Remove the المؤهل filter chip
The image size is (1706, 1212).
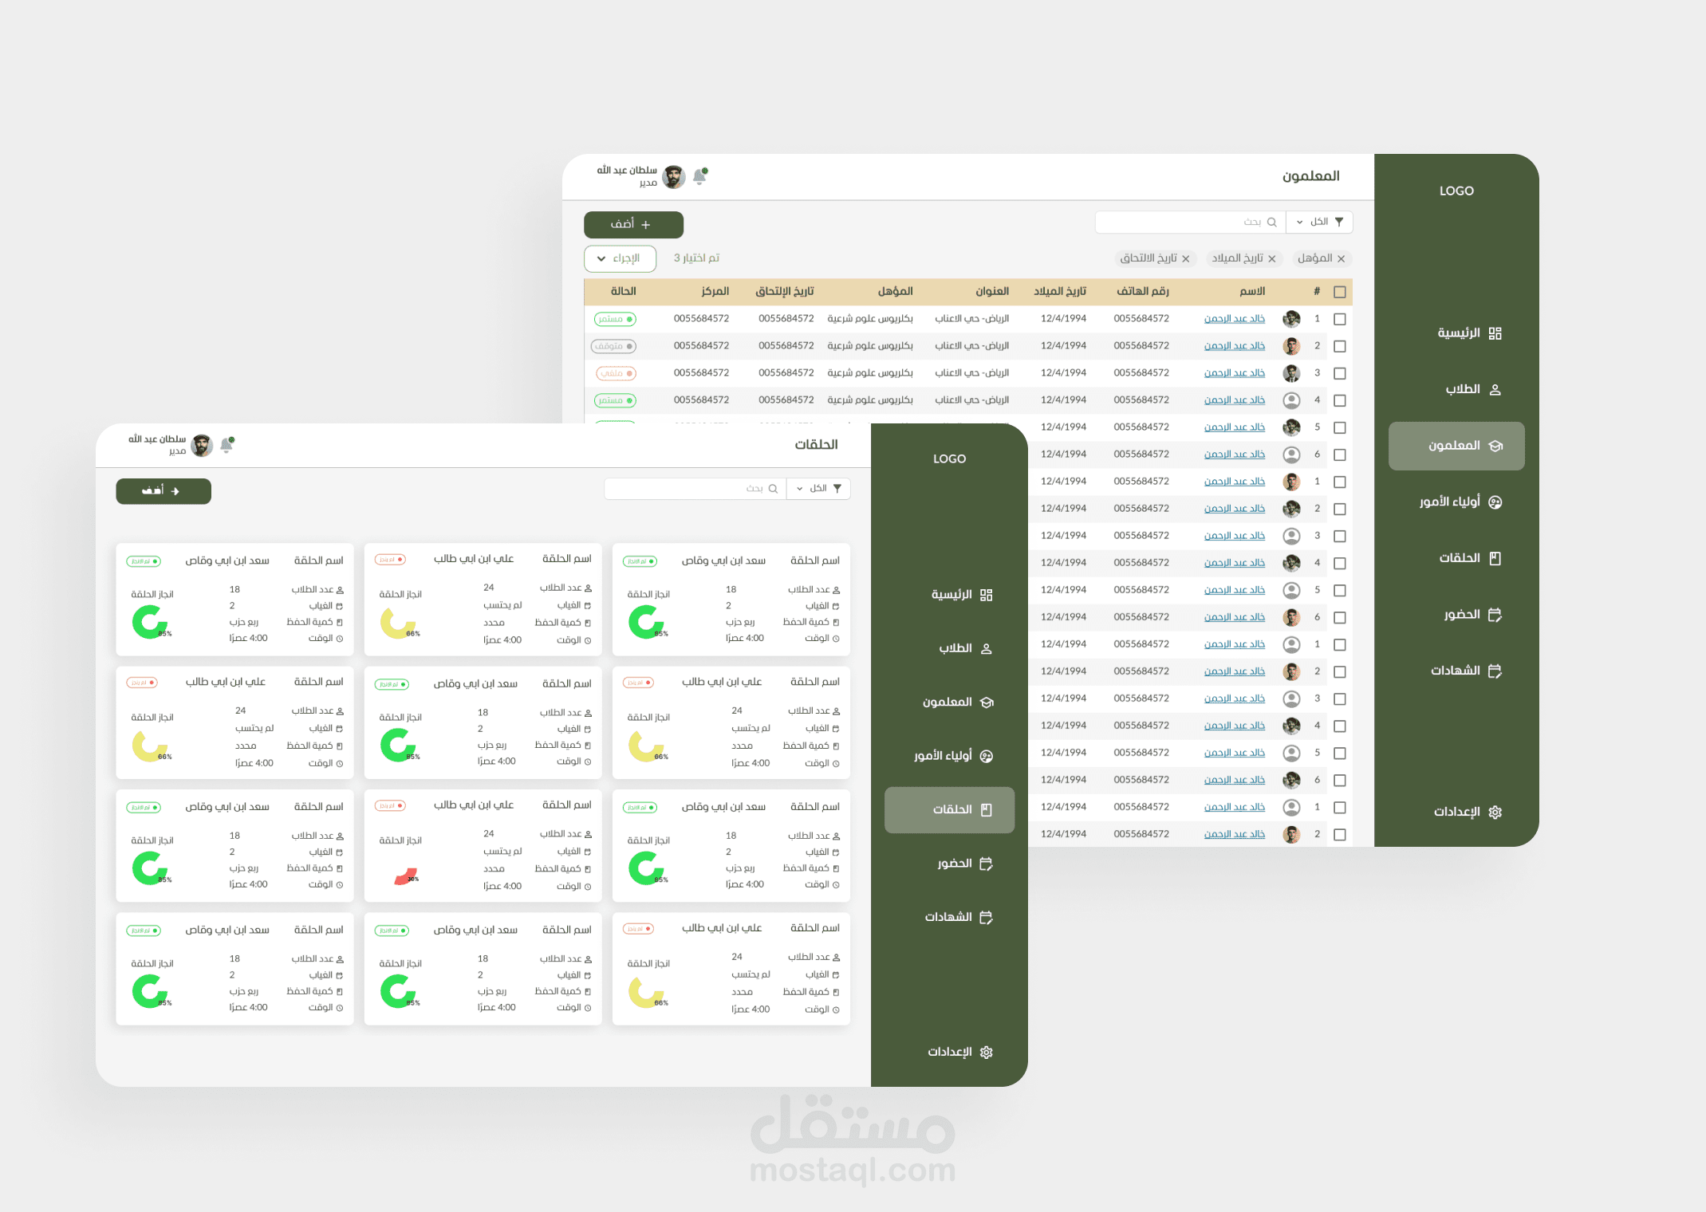(x=1342, y=258)
